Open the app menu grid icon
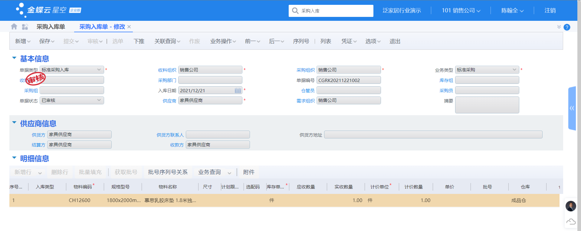Image resolution: width=581 pixels, height=231 pixels. pos(25,27)
